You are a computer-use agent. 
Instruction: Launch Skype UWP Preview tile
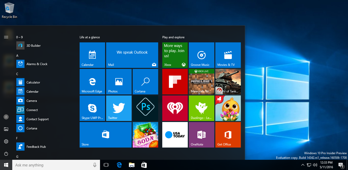pyautogui.click(x=92, y=108)
